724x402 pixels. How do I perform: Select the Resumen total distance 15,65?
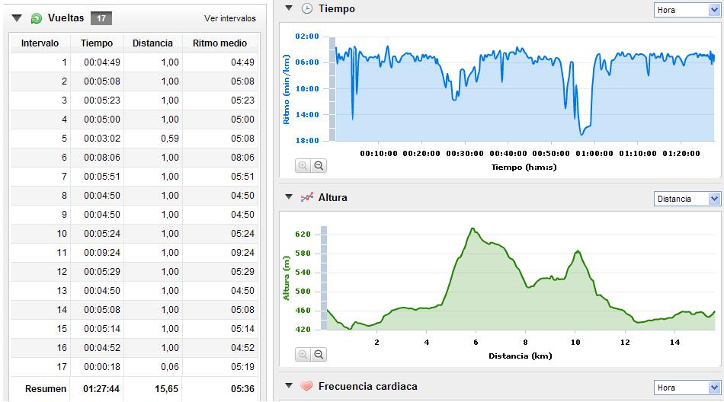pos(166,389)
